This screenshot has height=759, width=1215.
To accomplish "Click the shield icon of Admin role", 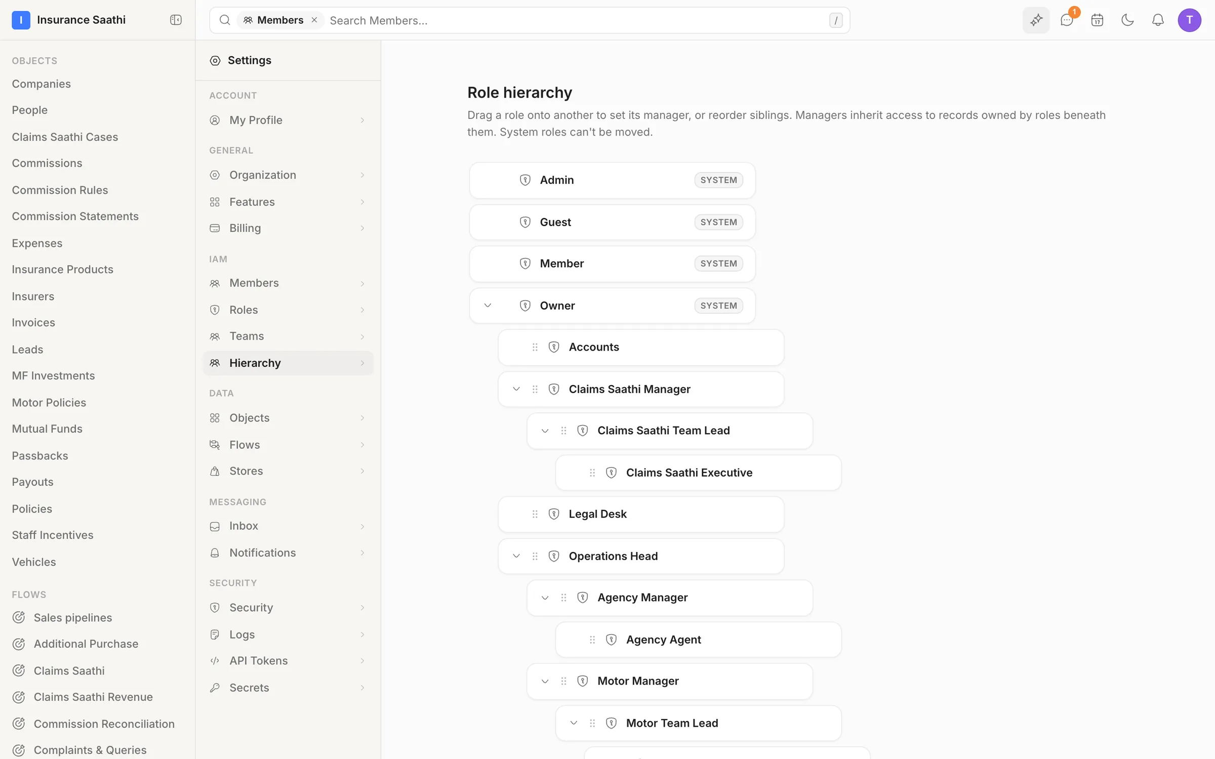I will (x=525, y=180).
